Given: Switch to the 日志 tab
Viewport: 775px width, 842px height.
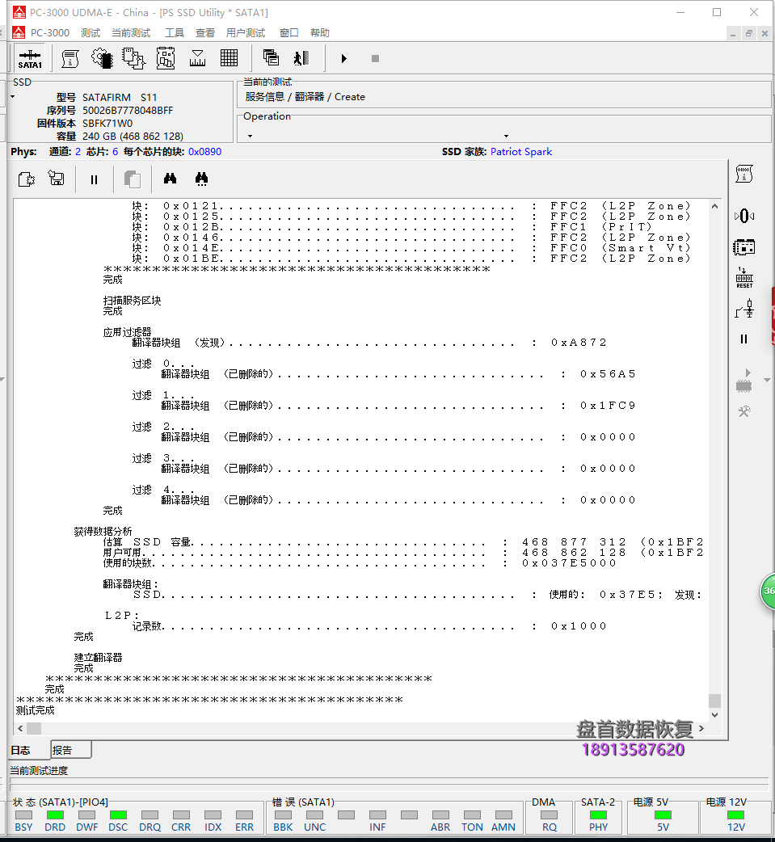Looking at the screenshot, I should tap(28, 750).
